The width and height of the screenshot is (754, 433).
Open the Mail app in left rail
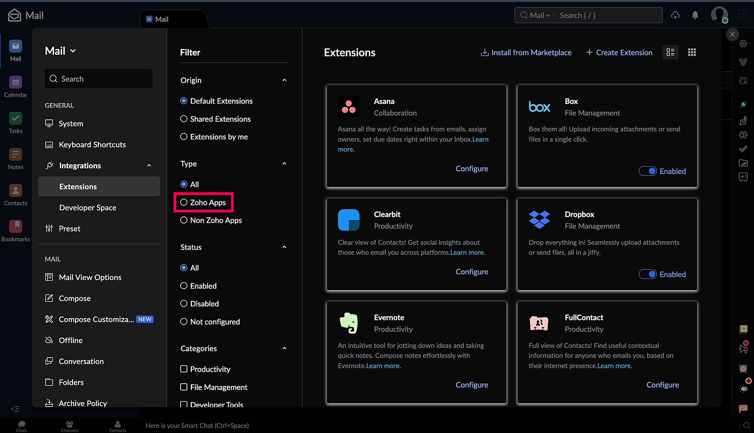tap(15, 50)
